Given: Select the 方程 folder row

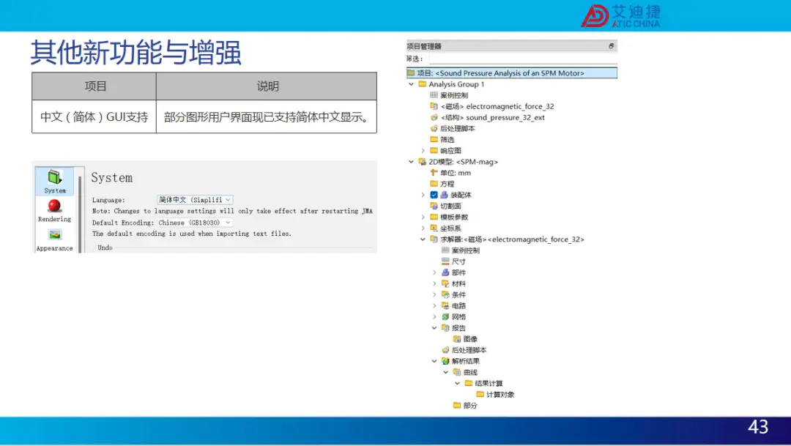Looking at the screenshot, I should point(442,184).
